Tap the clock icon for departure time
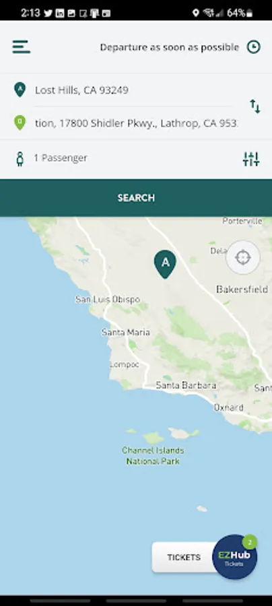This screenshot has width=272, height=606. (254, 47)
